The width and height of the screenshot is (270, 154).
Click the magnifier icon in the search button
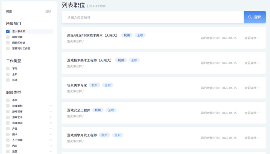point(250,17)
